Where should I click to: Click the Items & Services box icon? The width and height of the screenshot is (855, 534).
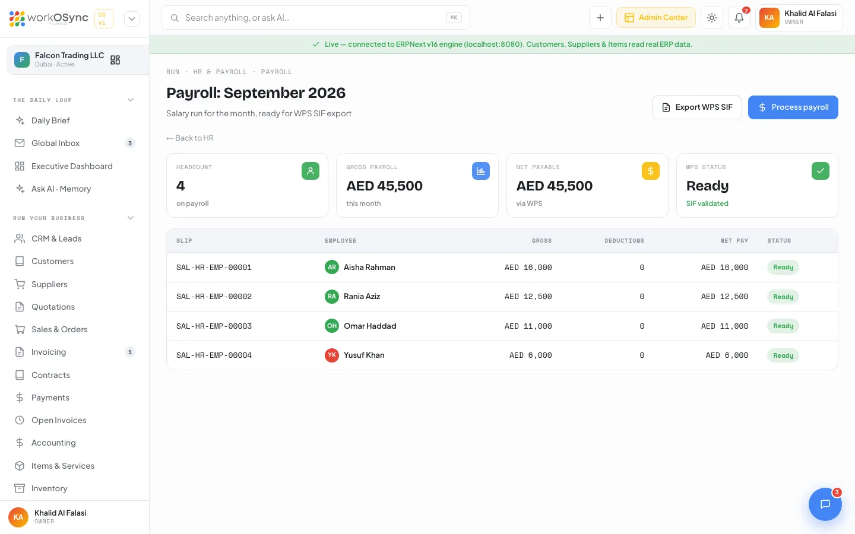click(20, 466)
